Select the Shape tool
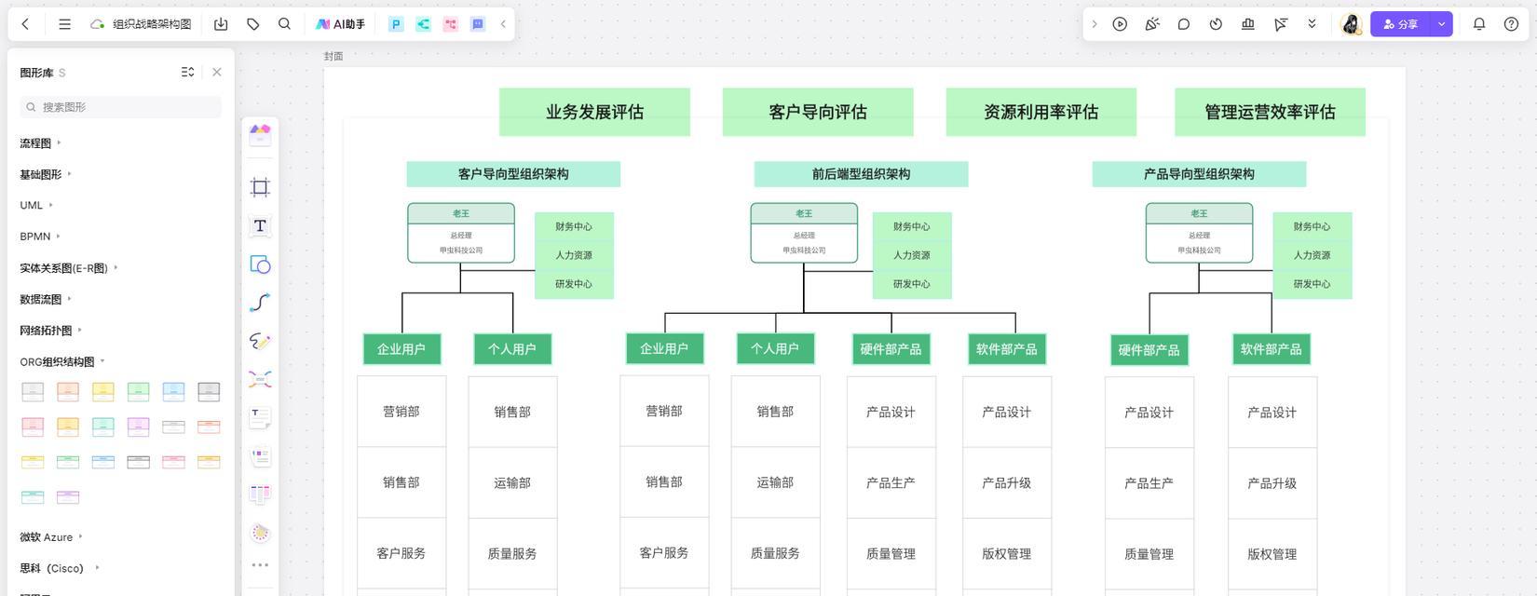Image resolution: width=1537 pixels, height=596 pixels. [x=260, y=264]
